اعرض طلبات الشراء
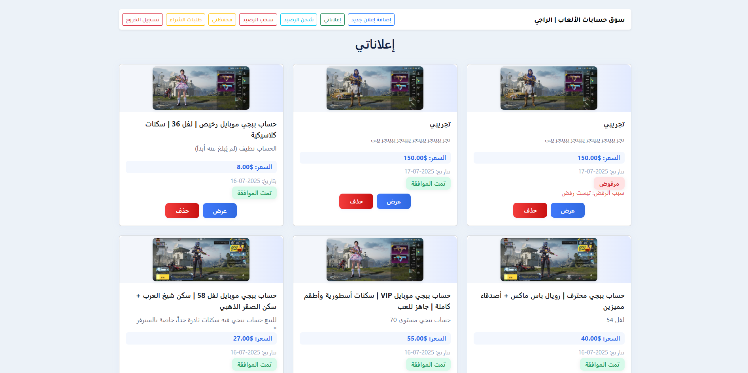The height and width of the screenshot is (373, 748). tap(185, 19)
